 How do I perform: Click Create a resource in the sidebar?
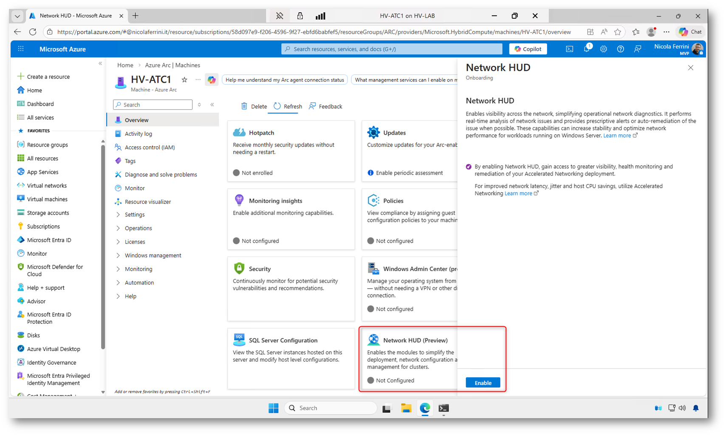click(48, 76)
